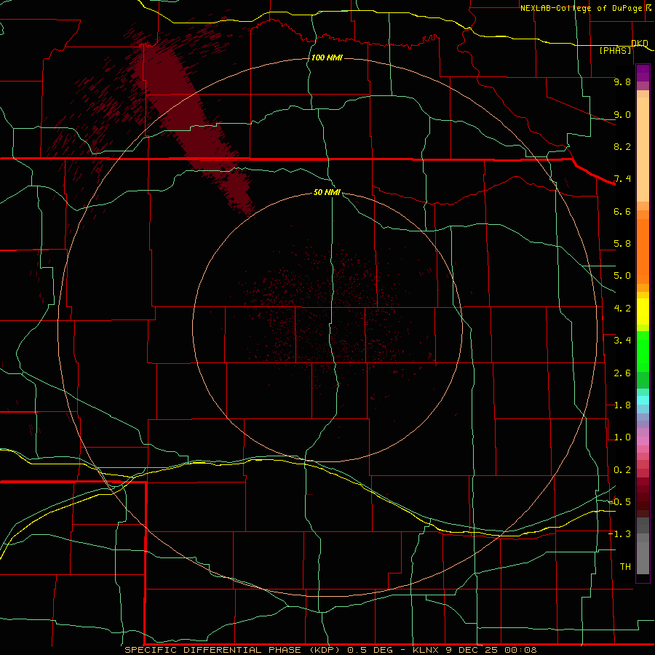The image size is (655, 655).
Task: Click the 4.2 scale value
Action: coord(622,309)
